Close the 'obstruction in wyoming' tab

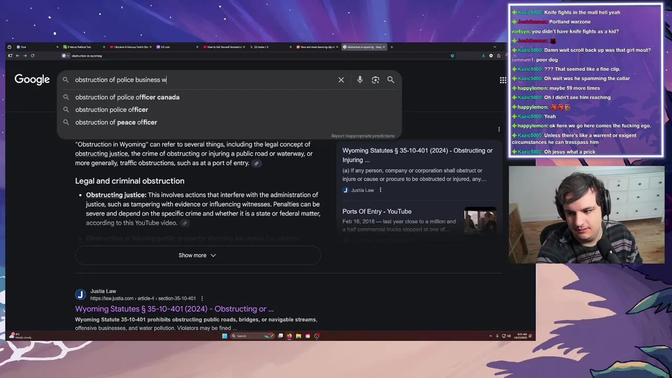384,47
